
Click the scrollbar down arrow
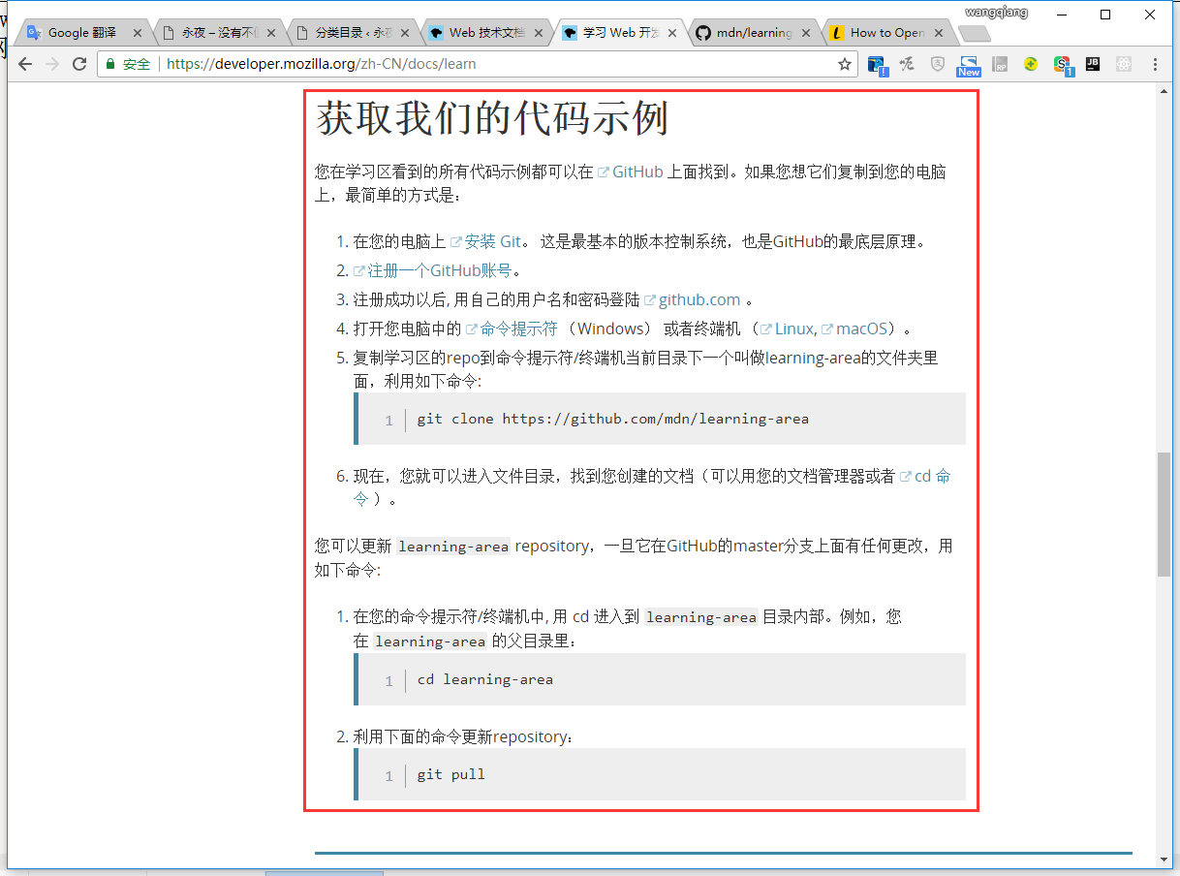pos(1164,860)
